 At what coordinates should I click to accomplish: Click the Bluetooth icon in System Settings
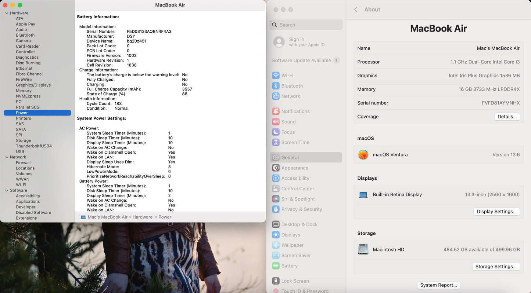click(x=276, y=86)
